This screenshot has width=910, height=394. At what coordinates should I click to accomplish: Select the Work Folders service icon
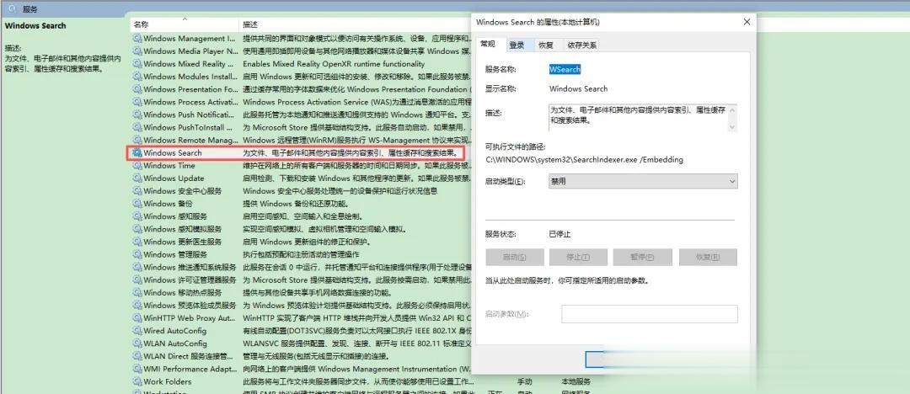point(137,382)
